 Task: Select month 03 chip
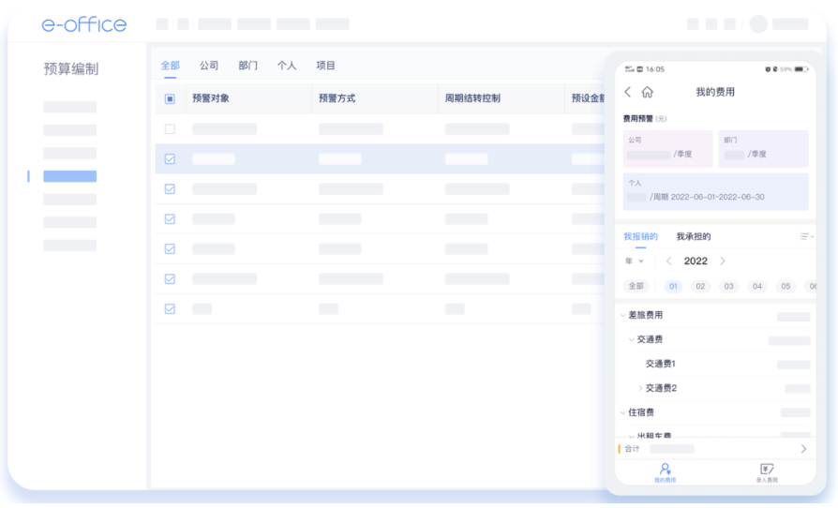click(x=728, y=287)
